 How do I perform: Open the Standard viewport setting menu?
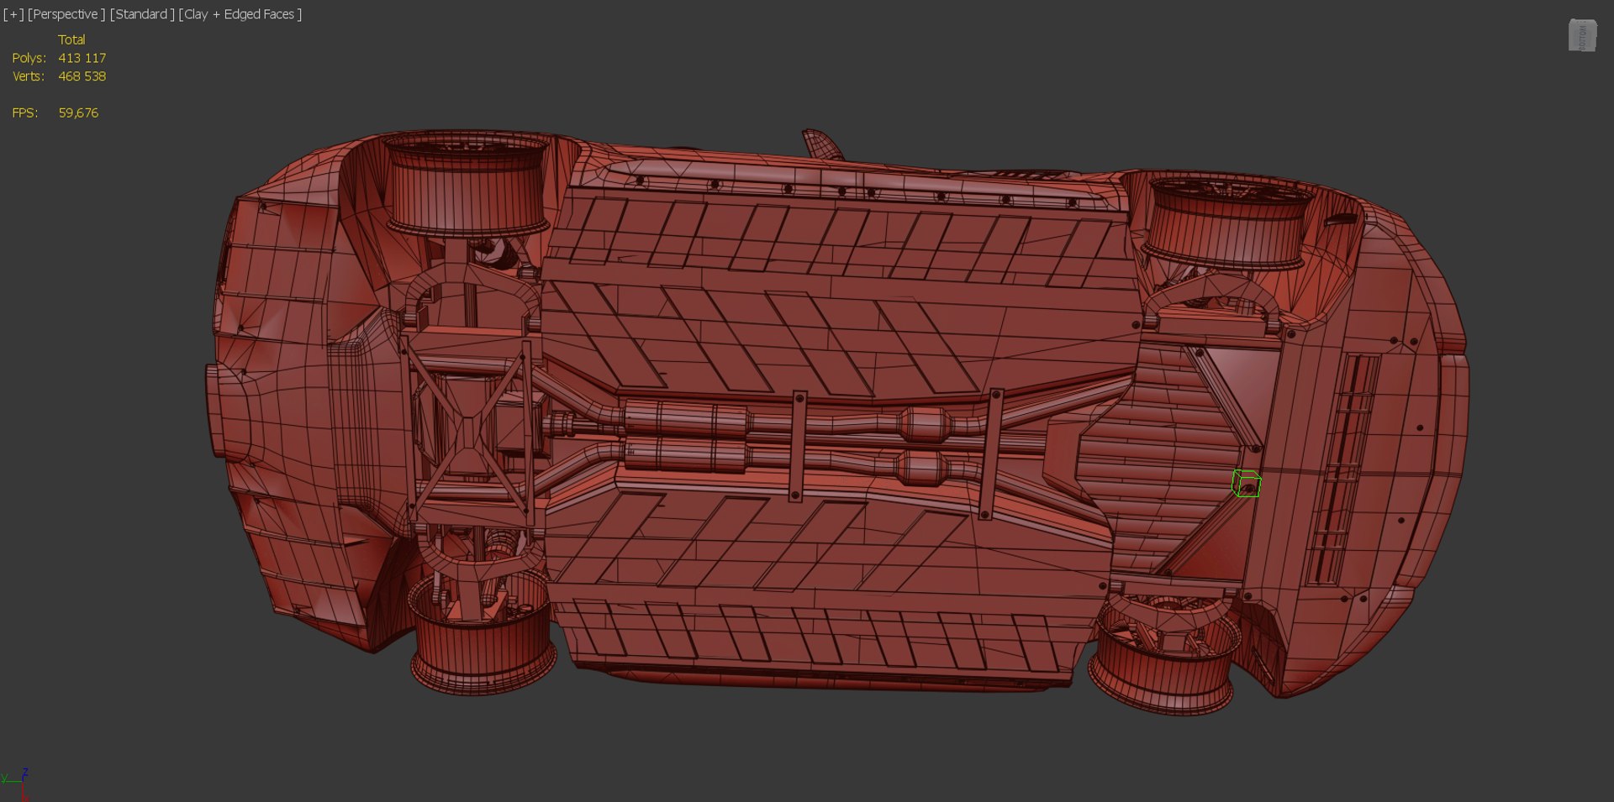pos(142,14)
